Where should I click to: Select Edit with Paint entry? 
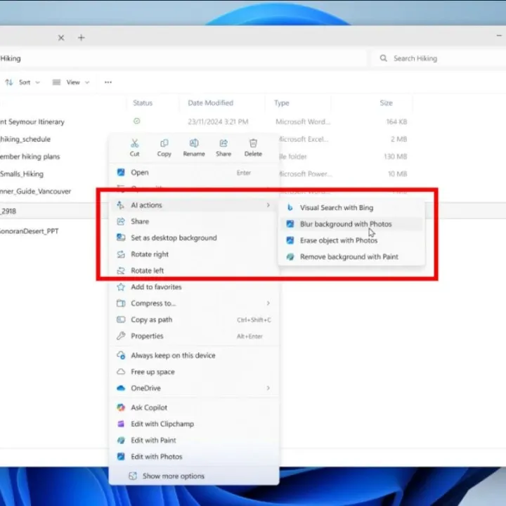tap(194, 440)
